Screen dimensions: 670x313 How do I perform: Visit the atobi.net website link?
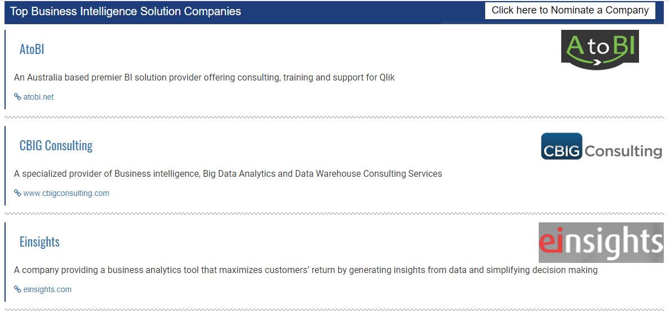pos(38,97)
